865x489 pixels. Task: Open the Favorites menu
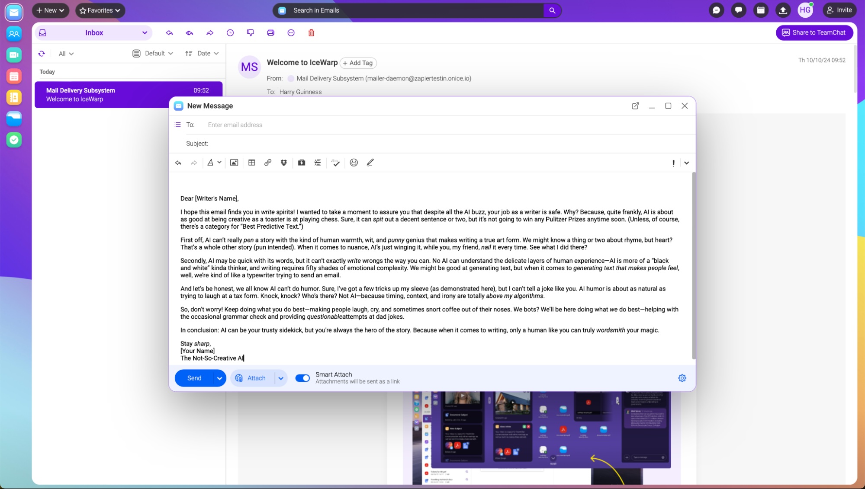pos(100,10)
